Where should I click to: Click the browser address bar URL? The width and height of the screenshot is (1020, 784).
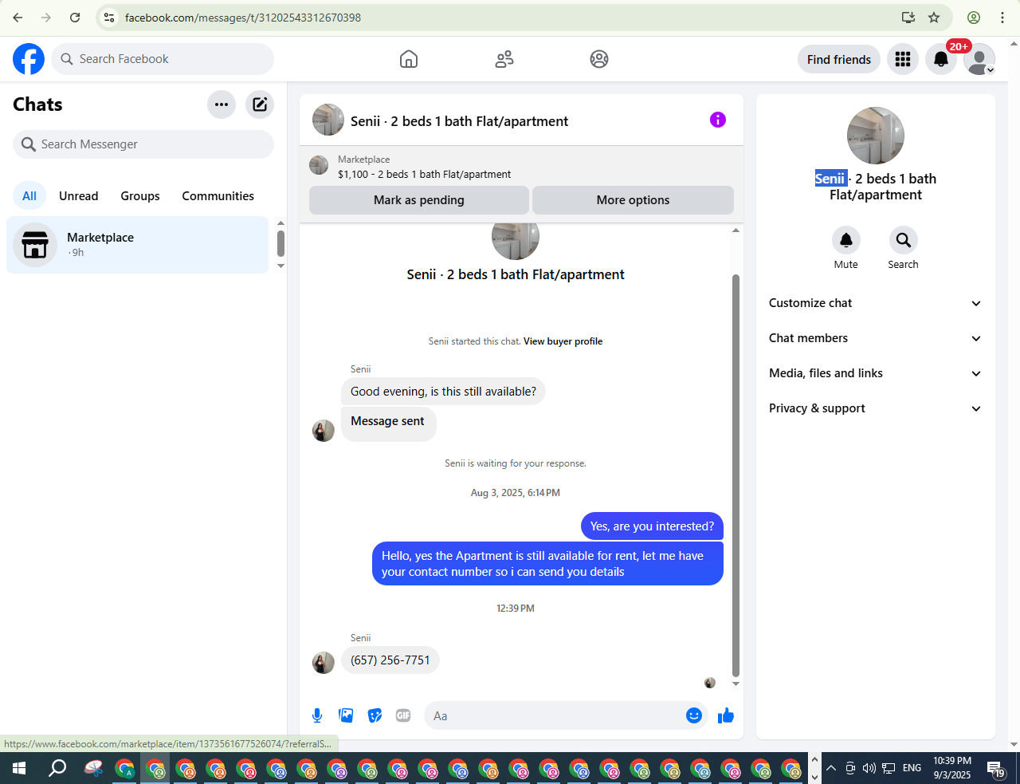[x=243, y=18]
